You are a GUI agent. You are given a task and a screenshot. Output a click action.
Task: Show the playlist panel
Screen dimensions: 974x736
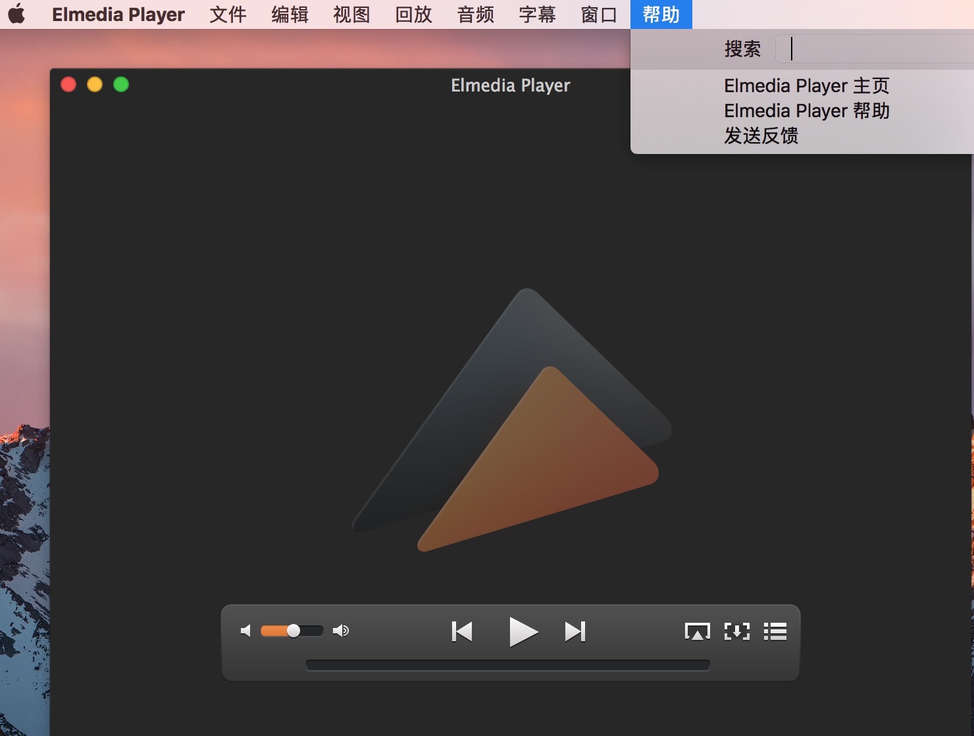(775, 632)
